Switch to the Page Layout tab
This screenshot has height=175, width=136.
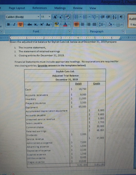pos(17,8)
